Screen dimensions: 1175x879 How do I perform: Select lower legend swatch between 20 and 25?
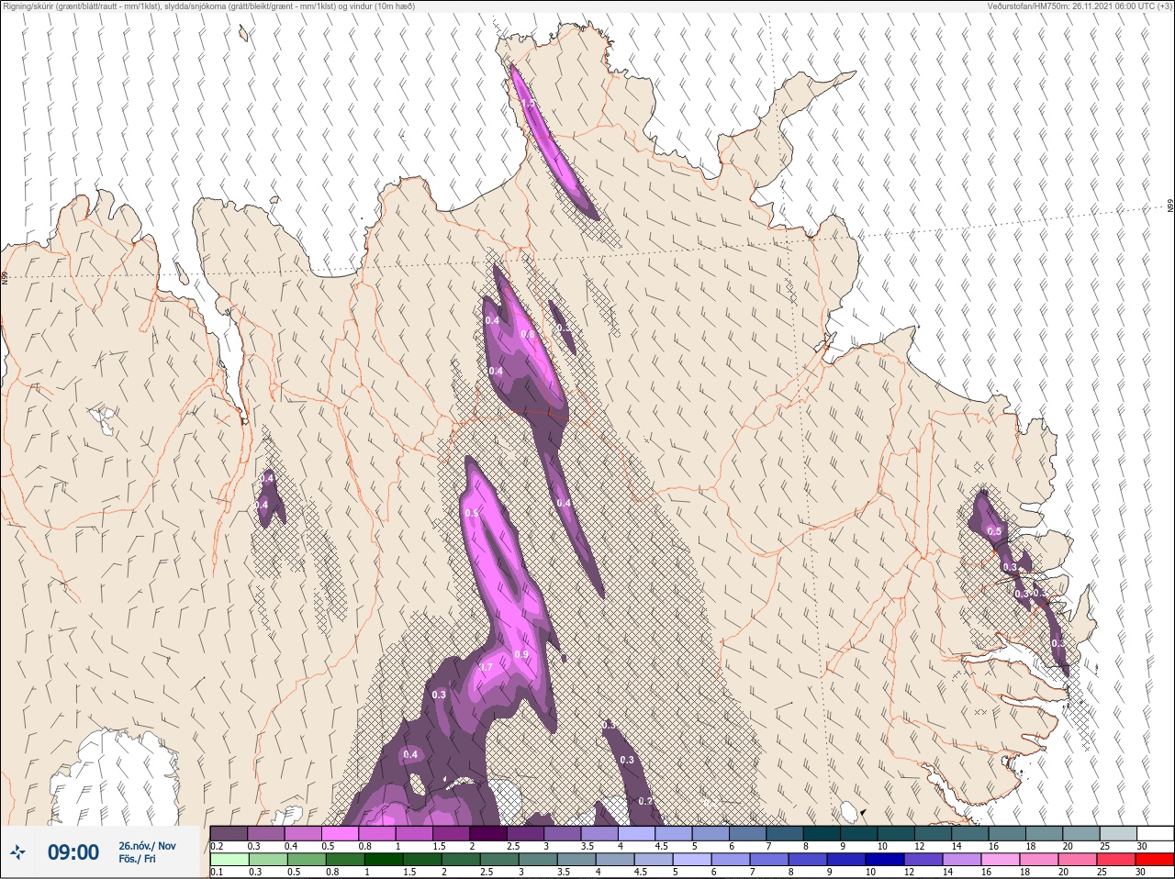1079,860
